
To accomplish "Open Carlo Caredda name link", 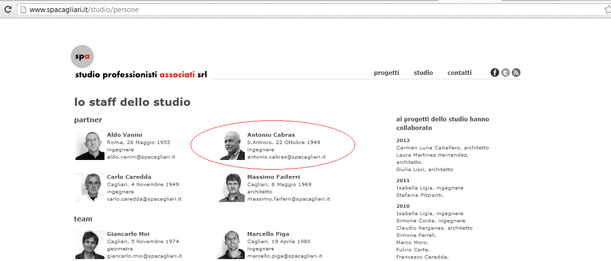I will [x=129, y=177].
